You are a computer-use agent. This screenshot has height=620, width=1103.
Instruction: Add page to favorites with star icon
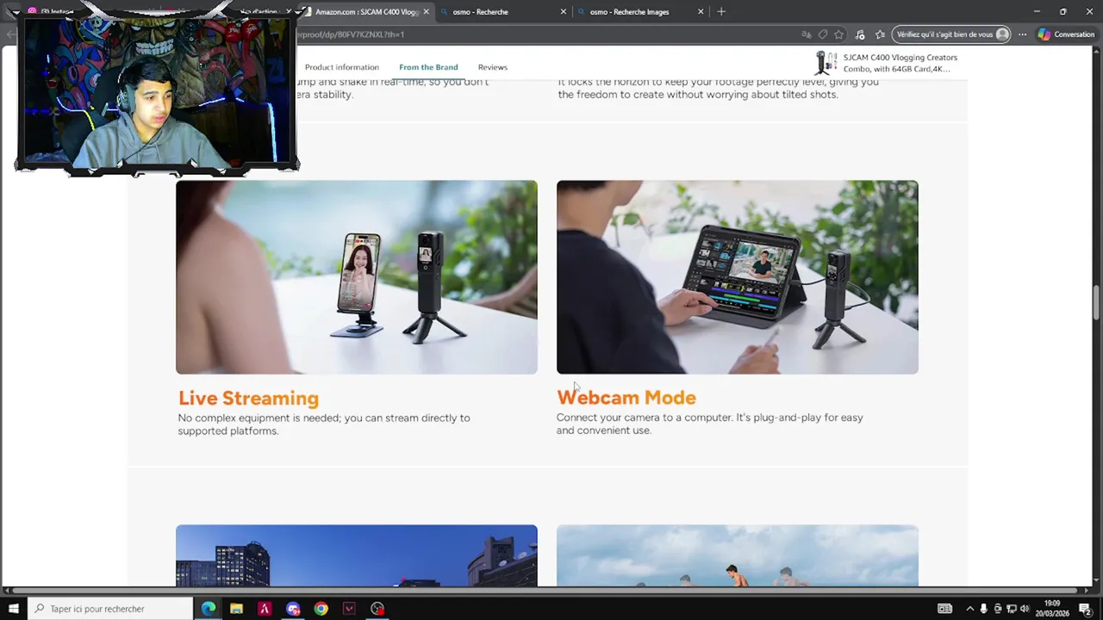coord(839,34)
